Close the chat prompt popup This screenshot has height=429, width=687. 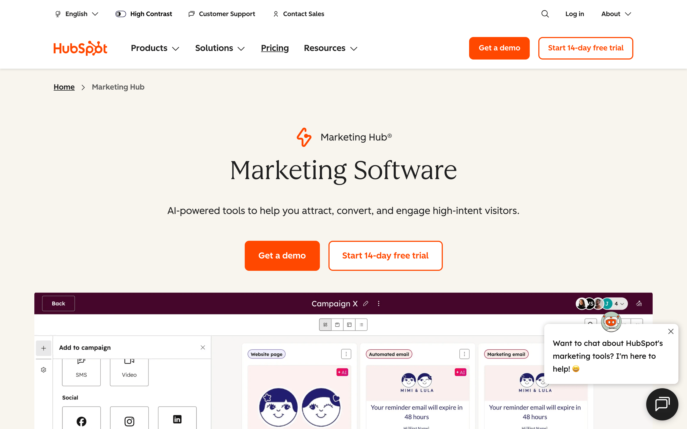pos(671,331)
